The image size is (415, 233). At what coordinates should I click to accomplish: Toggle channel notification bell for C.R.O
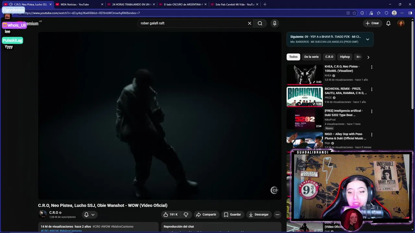click(x=89, y=215)
